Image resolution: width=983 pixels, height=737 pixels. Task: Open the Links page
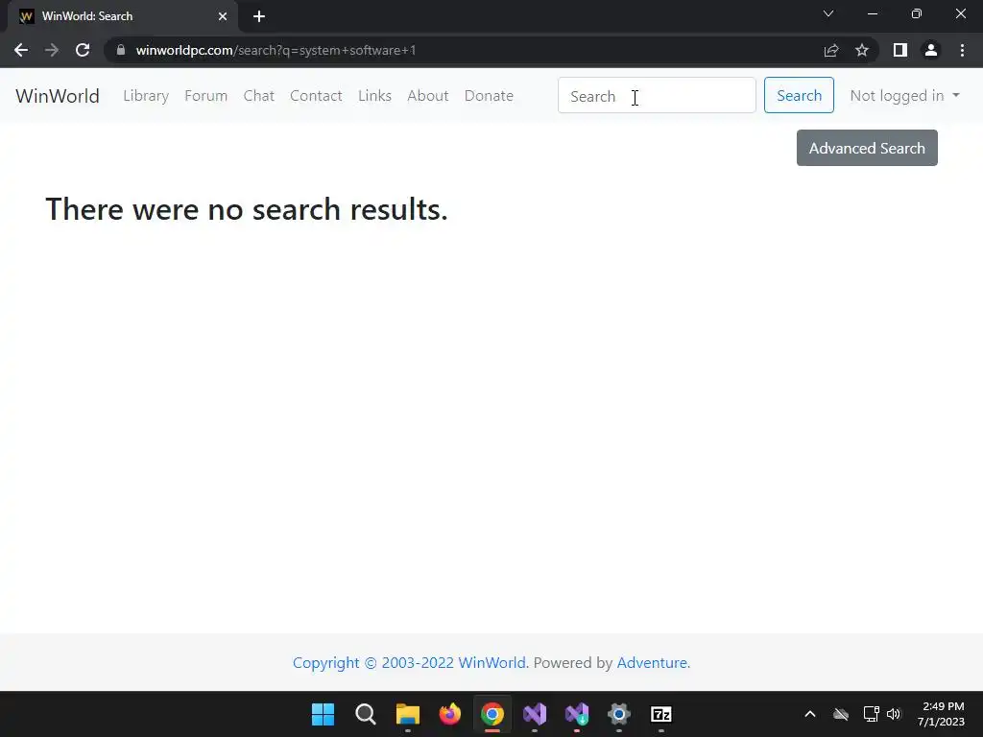[375, 96]
